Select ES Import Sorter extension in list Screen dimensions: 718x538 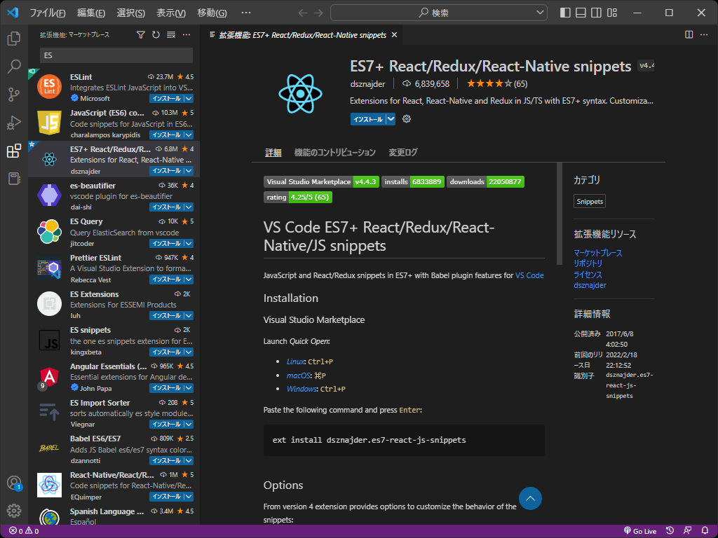[114, 413]
